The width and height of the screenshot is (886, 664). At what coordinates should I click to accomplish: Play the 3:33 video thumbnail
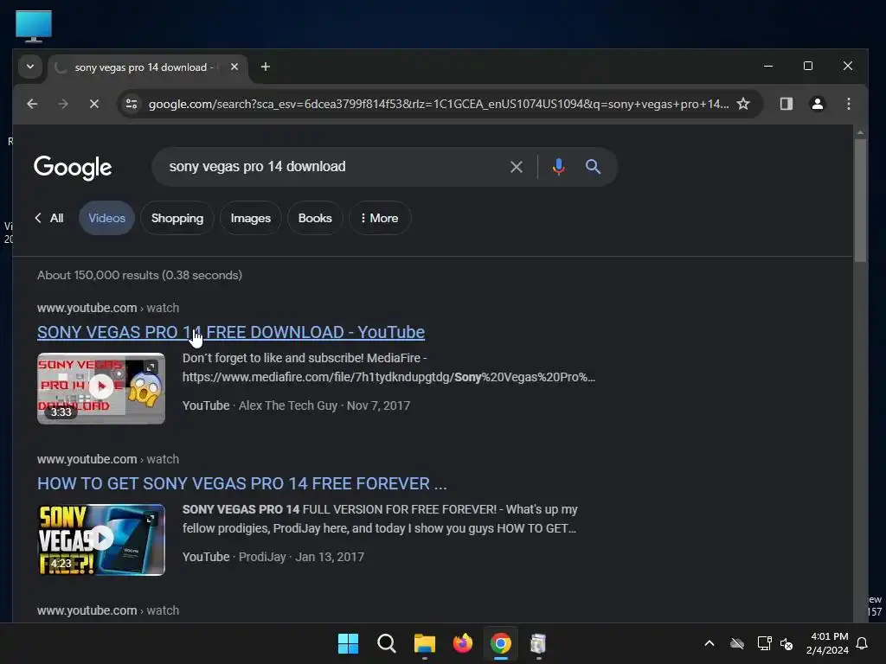tap(101, 388)
